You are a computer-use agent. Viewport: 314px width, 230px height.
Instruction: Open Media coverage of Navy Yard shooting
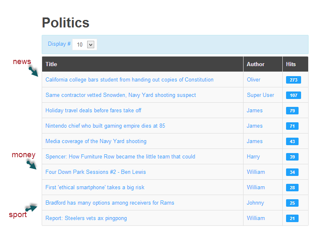[96, 141]
